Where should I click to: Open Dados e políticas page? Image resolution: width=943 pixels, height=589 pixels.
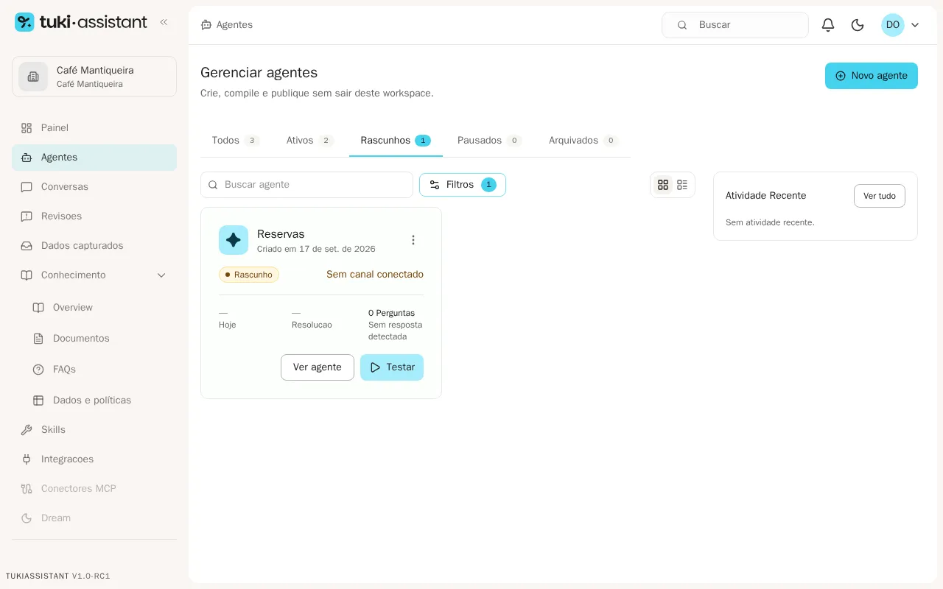(100, 401)
